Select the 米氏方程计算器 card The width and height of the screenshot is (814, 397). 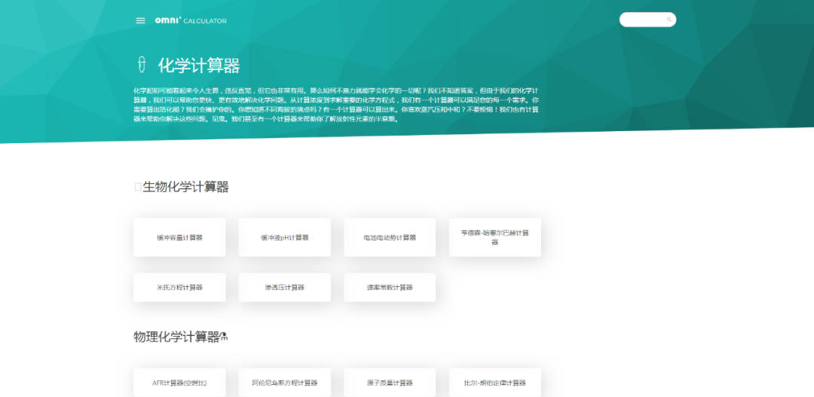pos(179,287)
